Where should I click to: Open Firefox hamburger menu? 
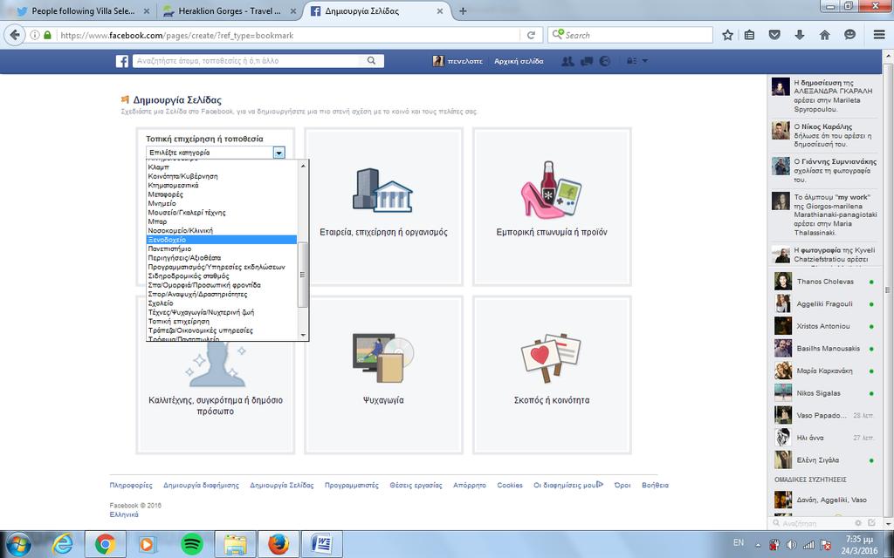pos(879,35)
